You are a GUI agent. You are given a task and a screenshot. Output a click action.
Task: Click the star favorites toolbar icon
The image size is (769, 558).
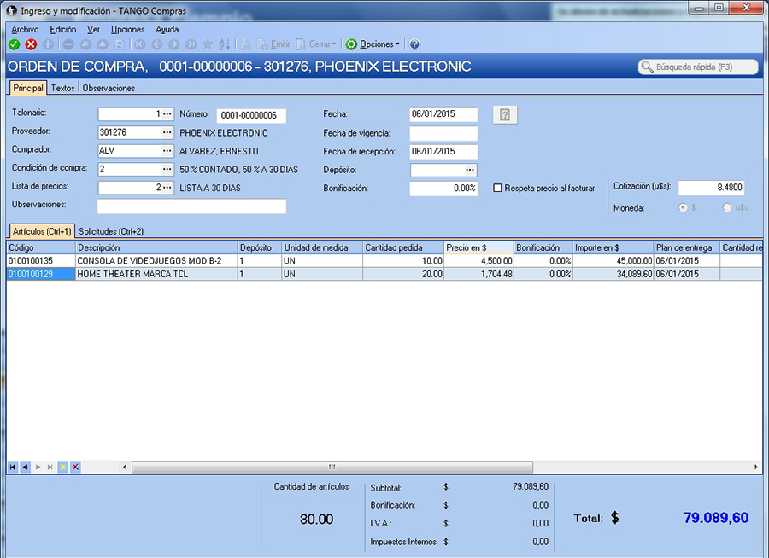point(208,44)
